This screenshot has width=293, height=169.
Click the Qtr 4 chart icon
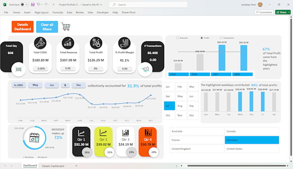point(148,132)
